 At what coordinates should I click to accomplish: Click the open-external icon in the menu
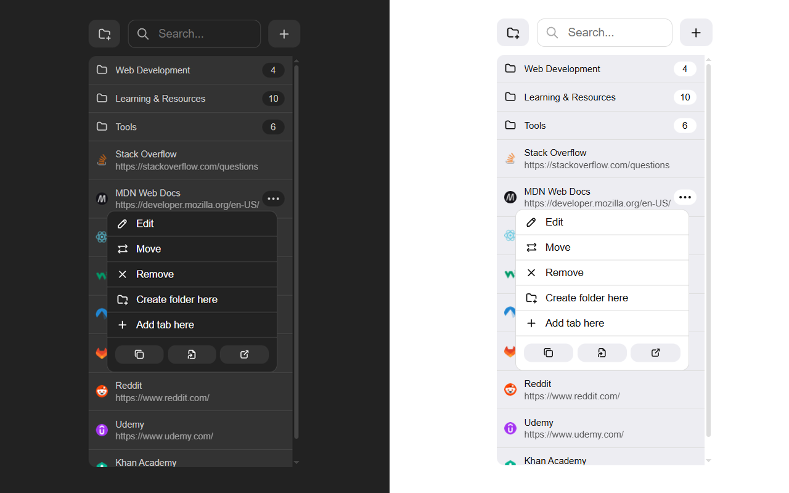[x=244, y=354]
